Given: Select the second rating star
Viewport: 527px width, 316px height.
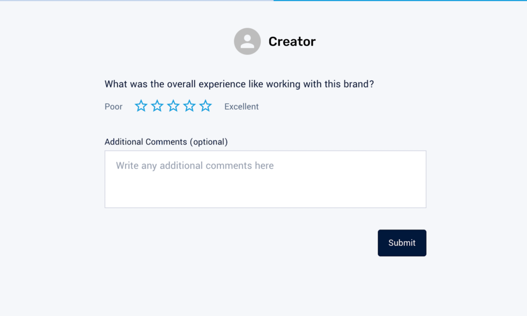Looking at the screenshot, I should pos(157,106).
